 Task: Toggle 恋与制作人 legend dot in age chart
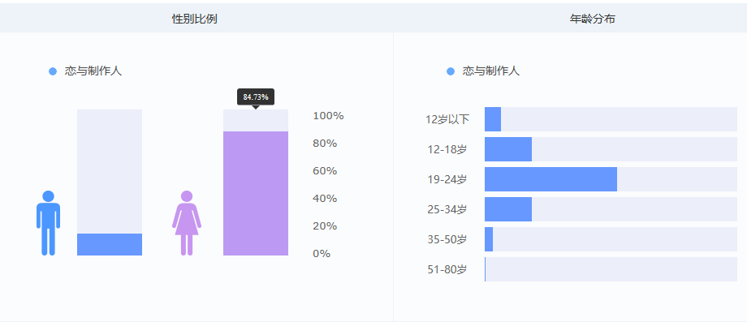tap(451, 71)
